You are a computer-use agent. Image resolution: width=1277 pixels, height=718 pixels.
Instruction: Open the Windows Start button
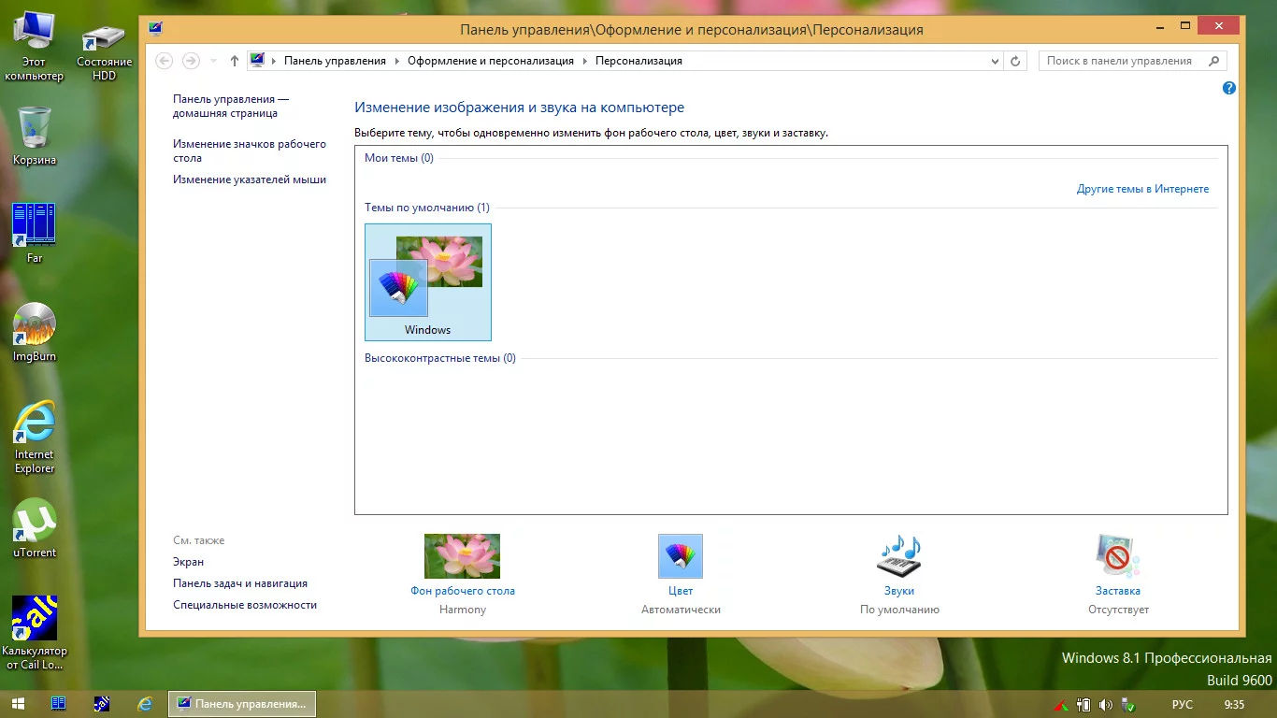pos(19,704)
